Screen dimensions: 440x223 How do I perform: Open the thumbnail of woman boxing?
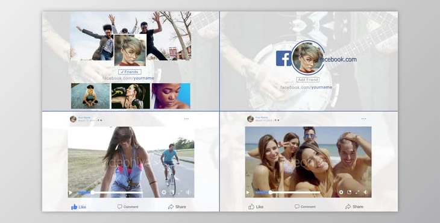tap(131, 96)
